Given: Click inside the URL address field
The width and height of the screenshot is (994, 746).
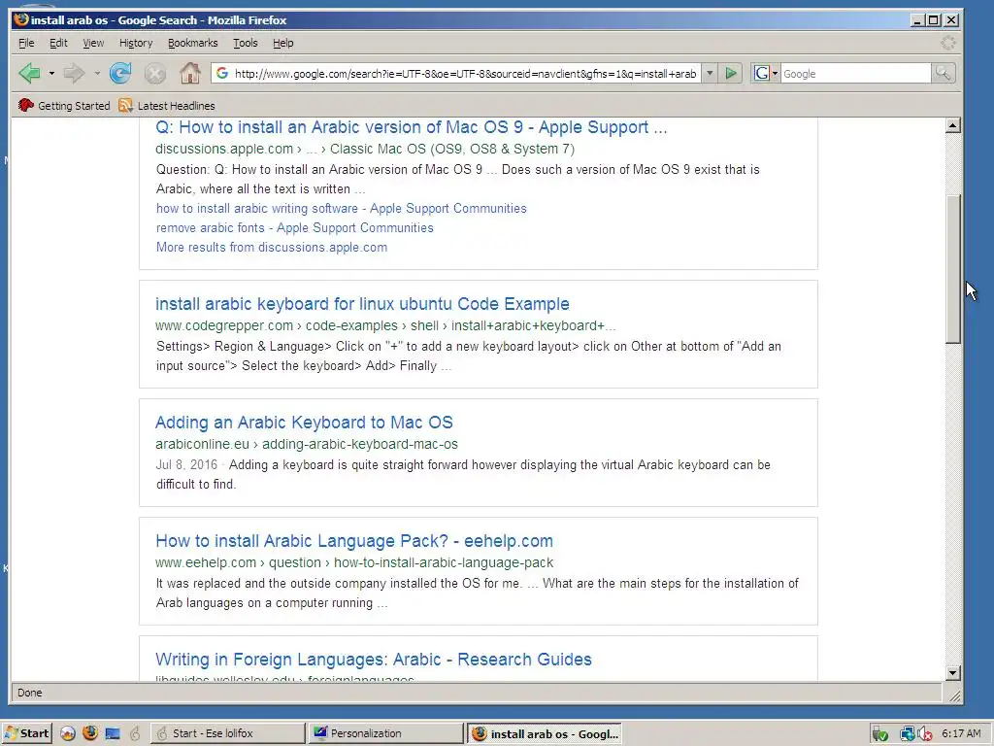Looking at the screenshot, I should pos(465,74).
